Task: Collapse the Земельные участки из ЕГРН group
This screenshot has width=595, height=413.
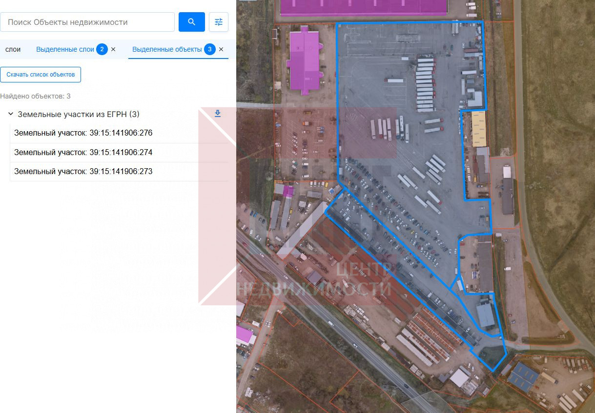Action: pos(10,114)
